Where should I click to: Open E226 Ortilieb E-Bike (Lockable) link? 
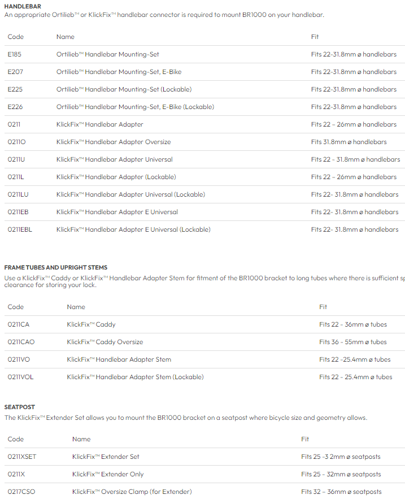click(x=135, y=107)
